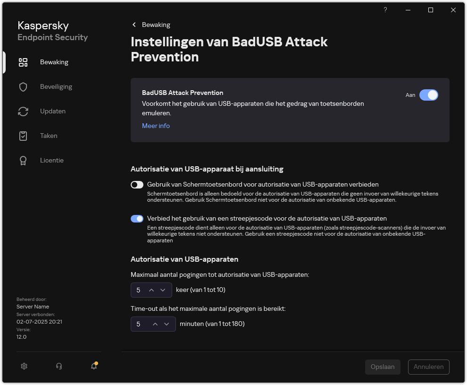
Task: Turn off the streepjescode-autorisatie verbod
Action: pos(137,218)
